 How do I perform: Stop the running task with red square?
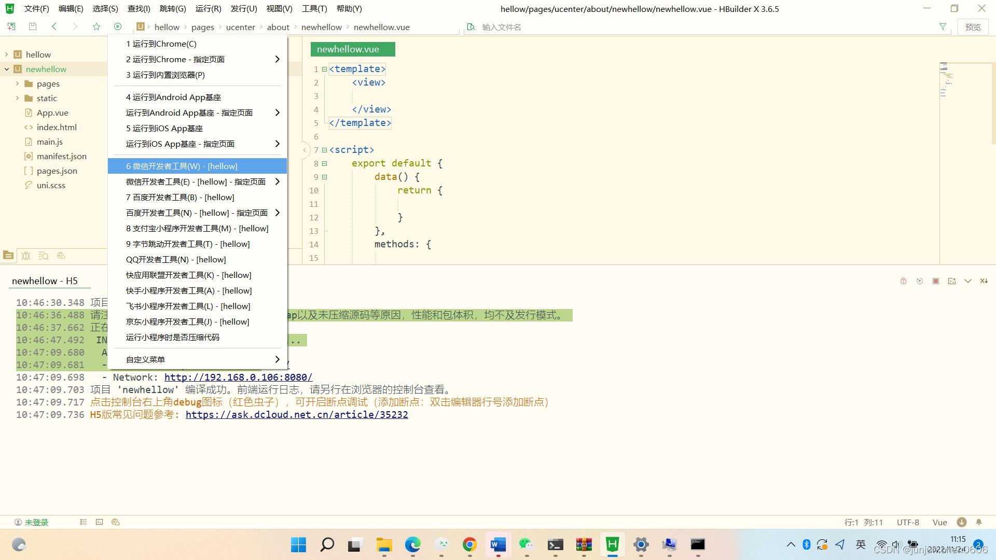coord(936,281)
